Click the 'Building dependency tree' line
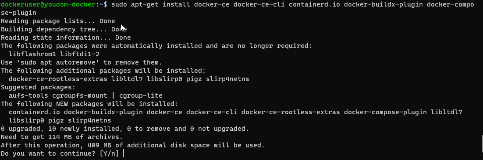Image resolution: width=483 pixels, height=160 pixels. [64, 29]
